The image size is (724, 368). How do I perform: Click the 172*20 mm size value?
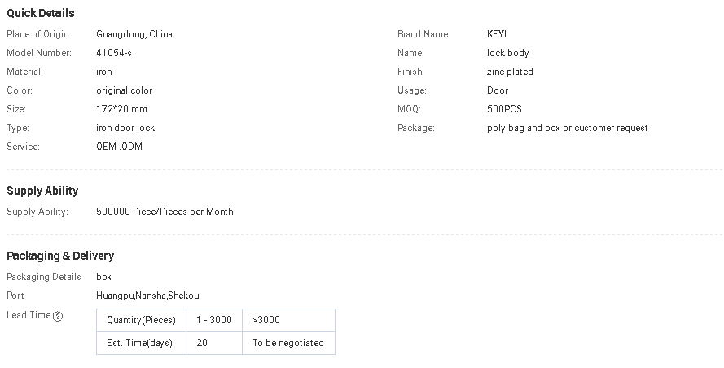[x=121, y=109]
